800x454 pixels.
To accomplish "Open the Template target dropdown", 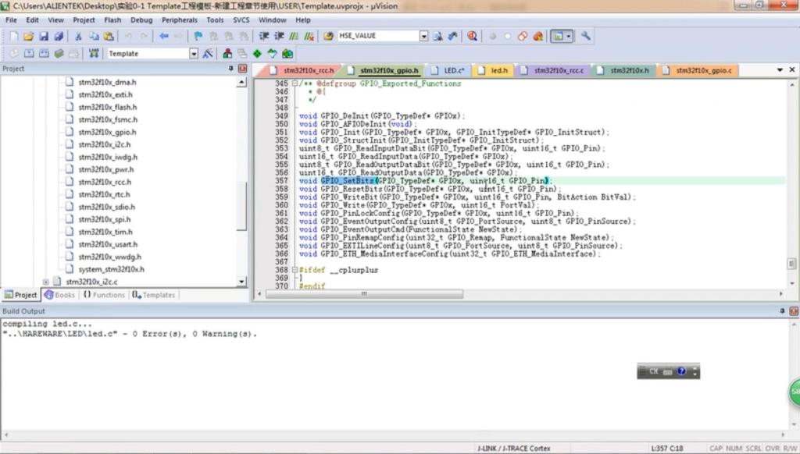I will coord(194,54).
